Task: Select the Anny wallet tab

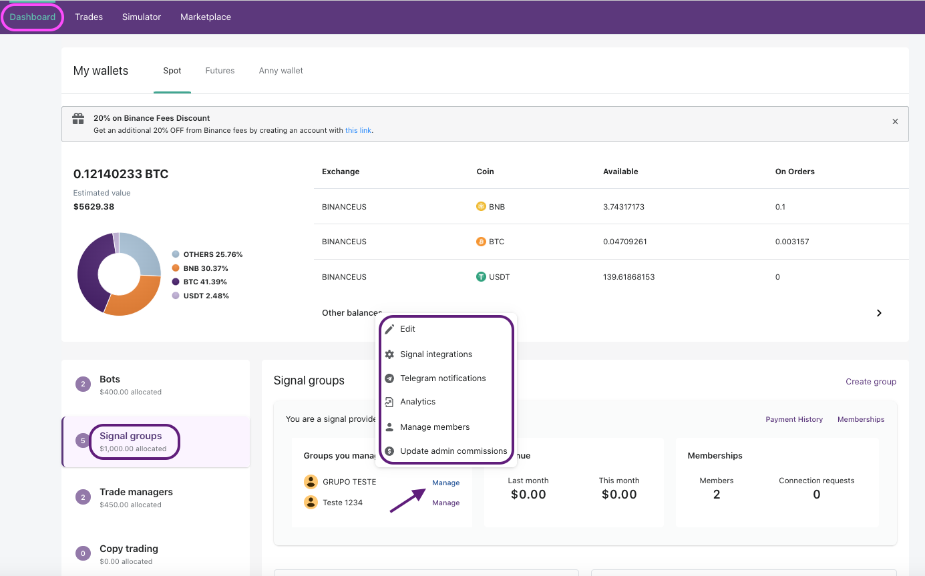Action: click(281, 71)
